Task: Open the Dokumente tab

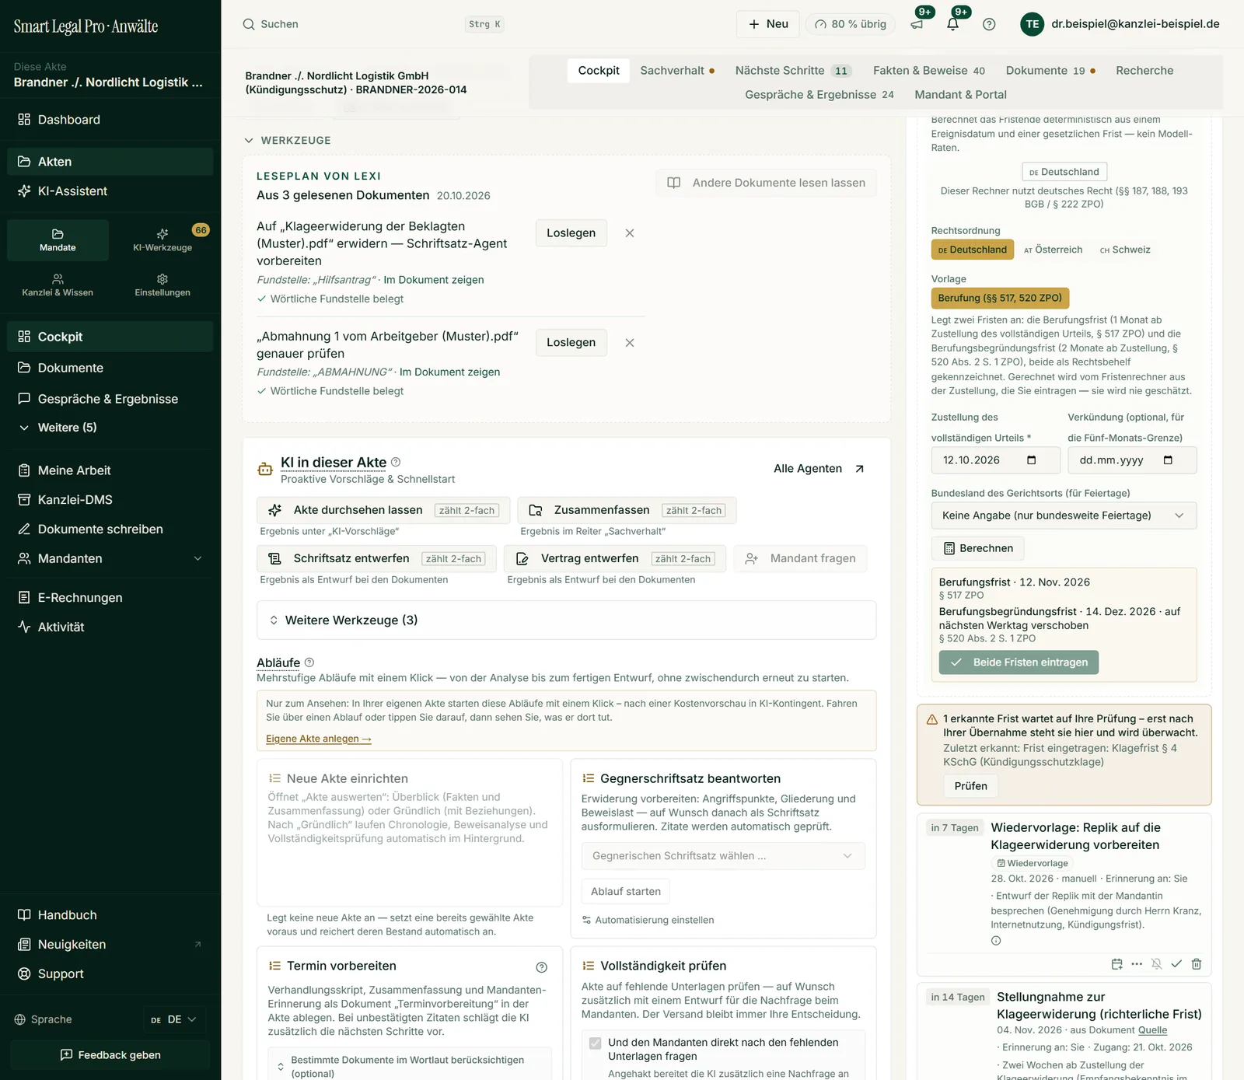Action: click(1050, 71)
